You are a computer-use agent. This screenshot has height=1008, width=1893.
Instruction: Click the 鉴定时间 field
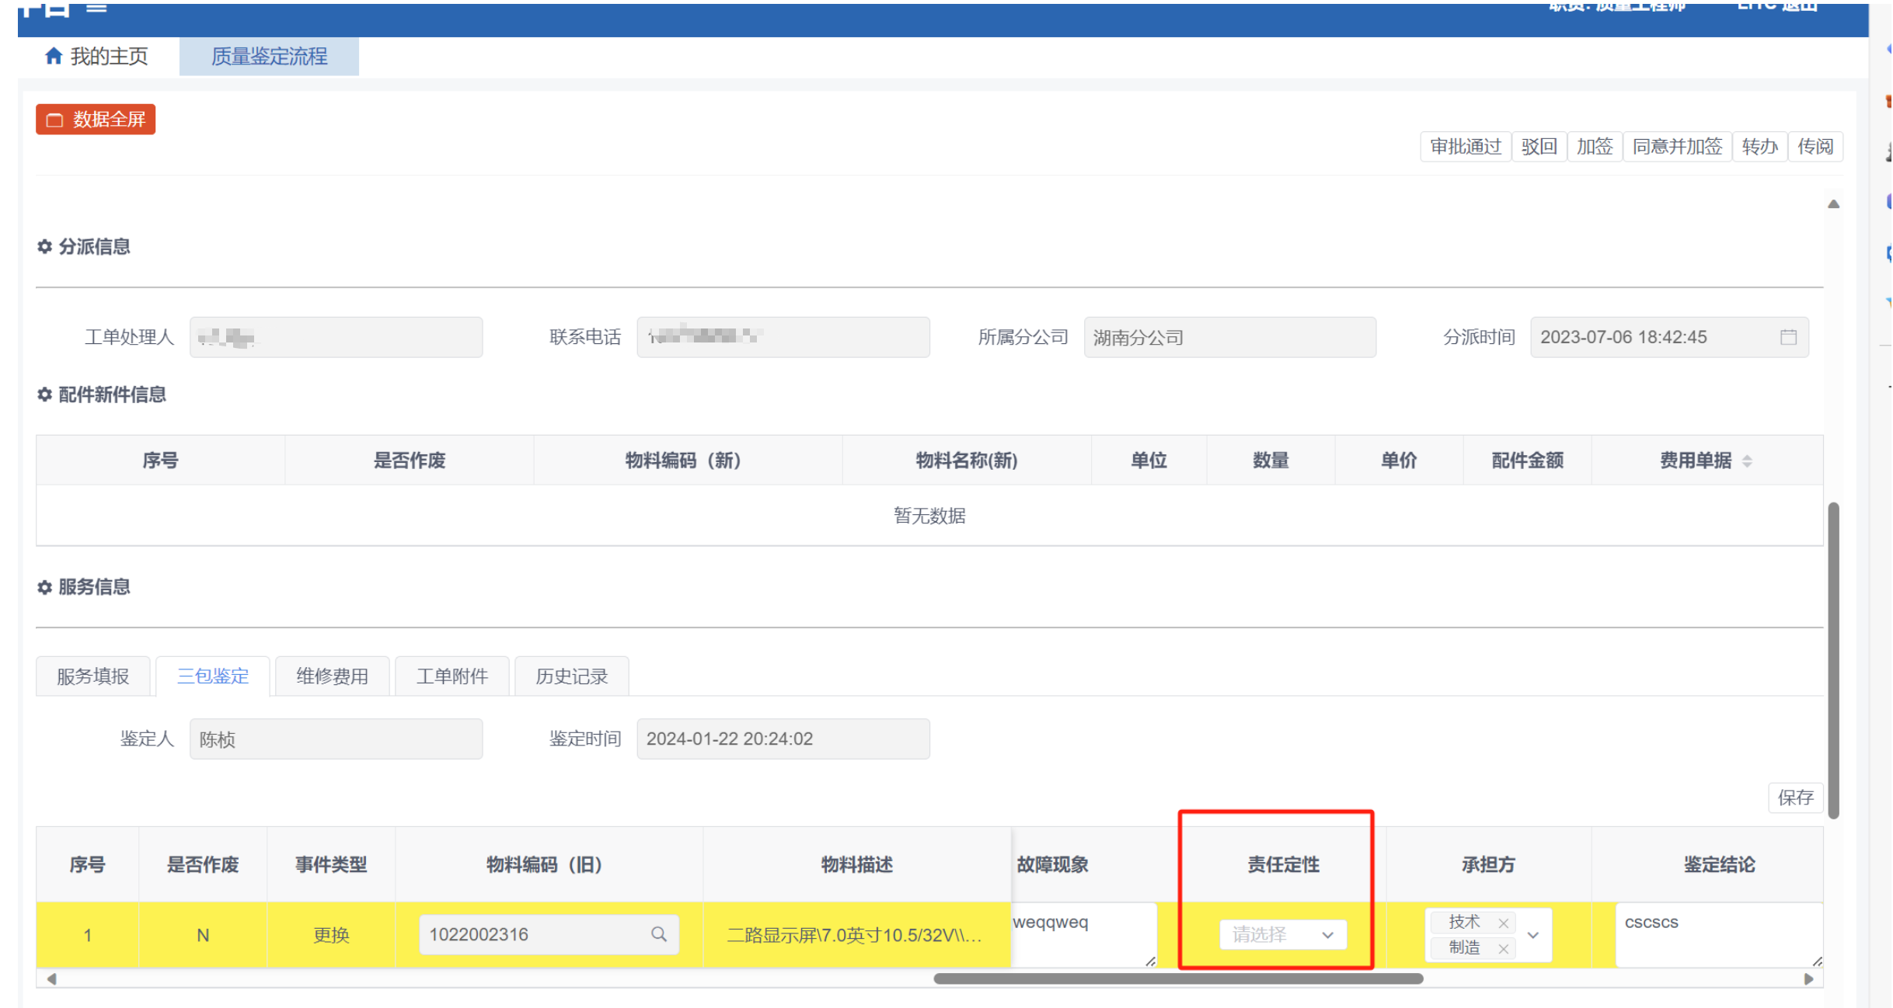[783, 739]
